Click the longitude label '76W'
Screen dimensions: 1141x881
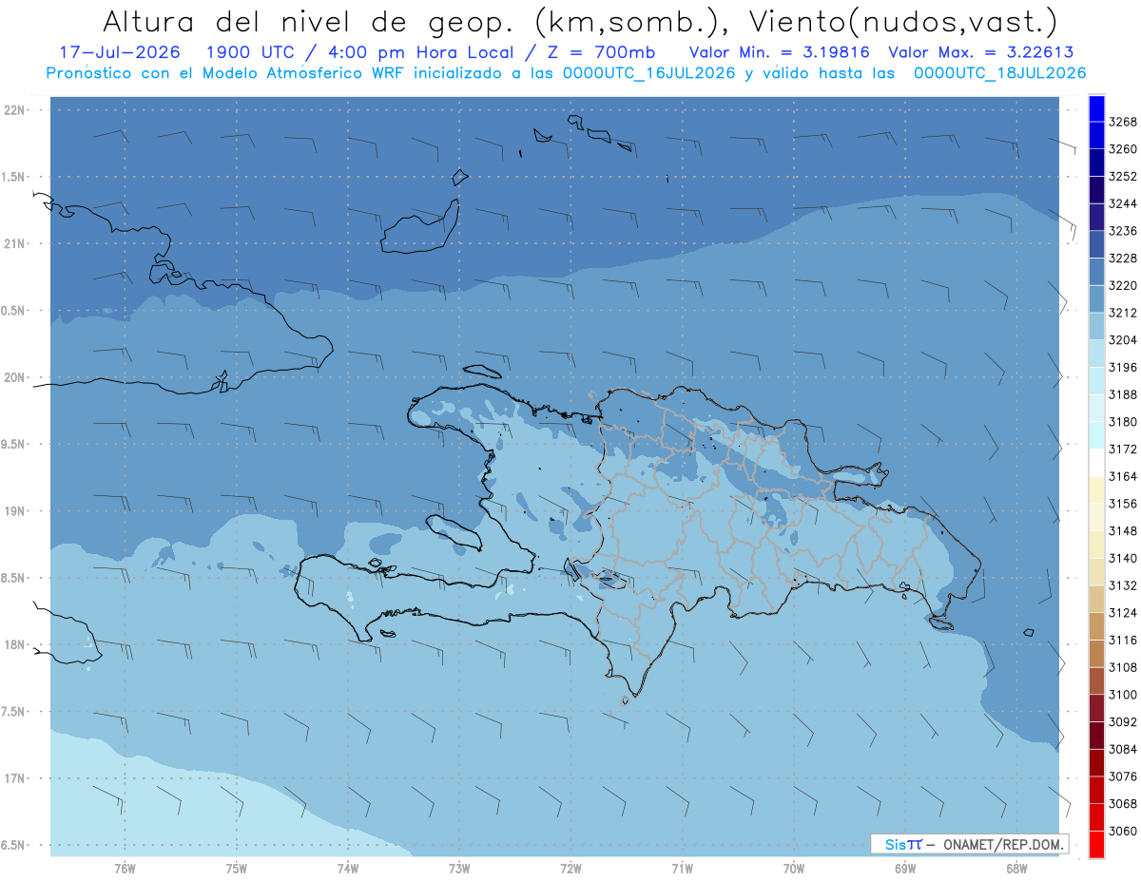click(125, 868)
